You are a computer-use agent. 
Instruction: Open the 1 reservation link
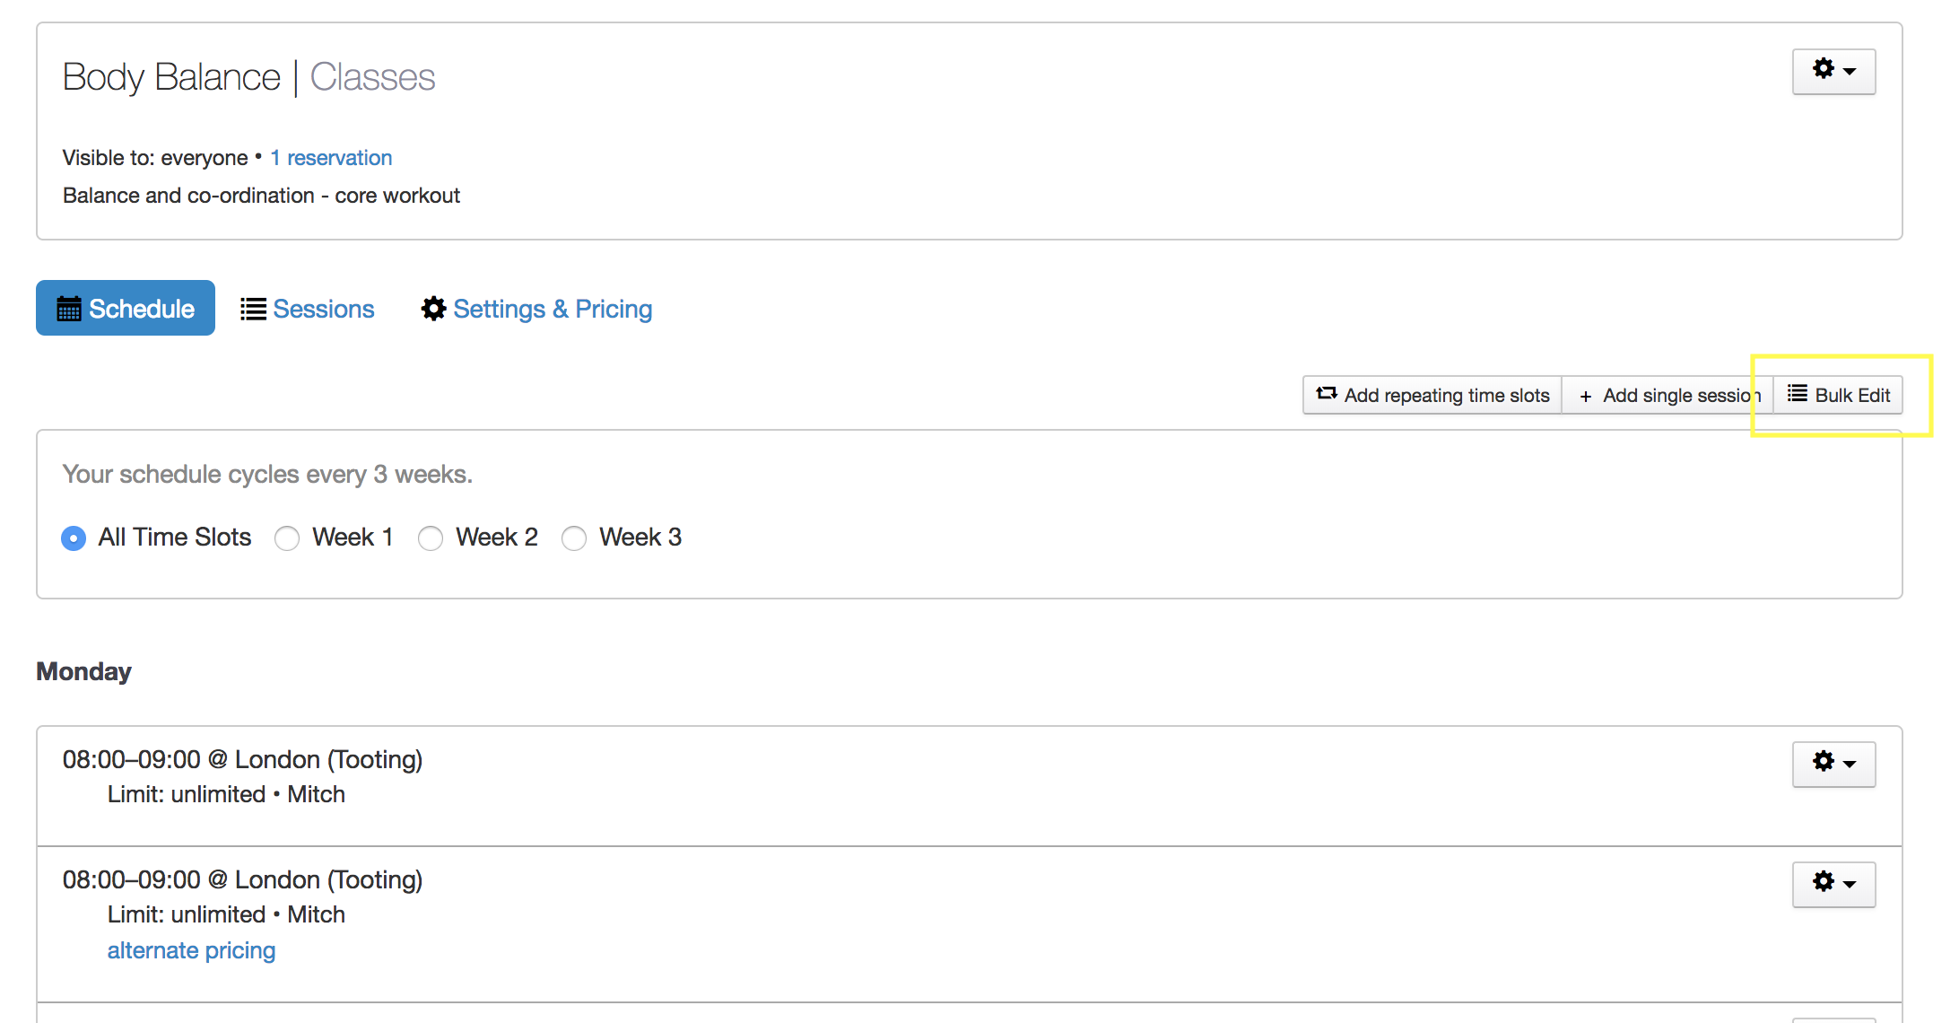pyautogui.click(x=331, y=158)
